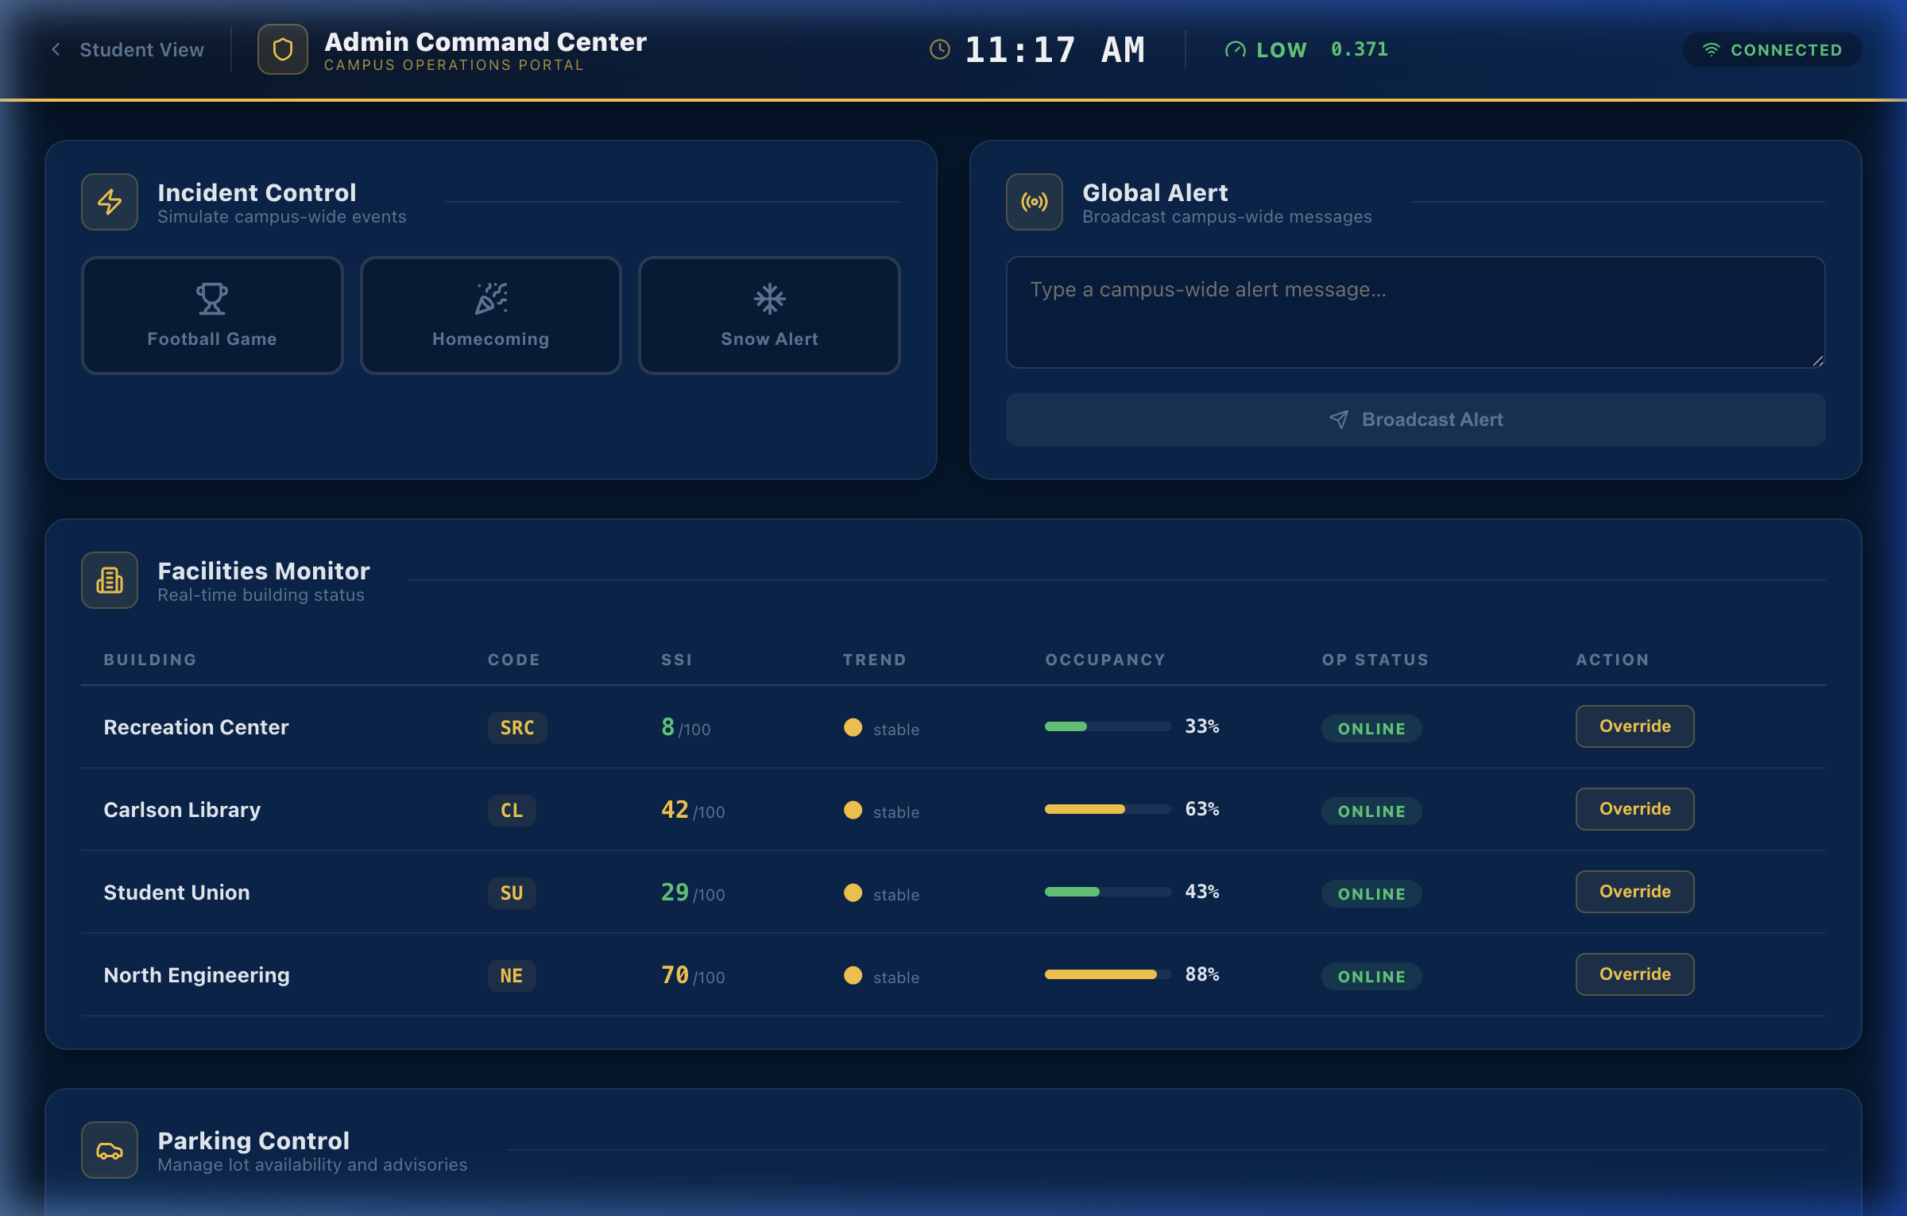Click the ONLINE status for Student Union
The width and height of the screenshot is (1907, 1216).
click(x=1371, y=894)
